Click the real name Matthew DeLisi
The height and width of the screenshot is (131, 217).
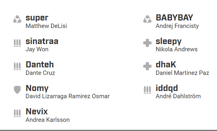click(47, 26)
